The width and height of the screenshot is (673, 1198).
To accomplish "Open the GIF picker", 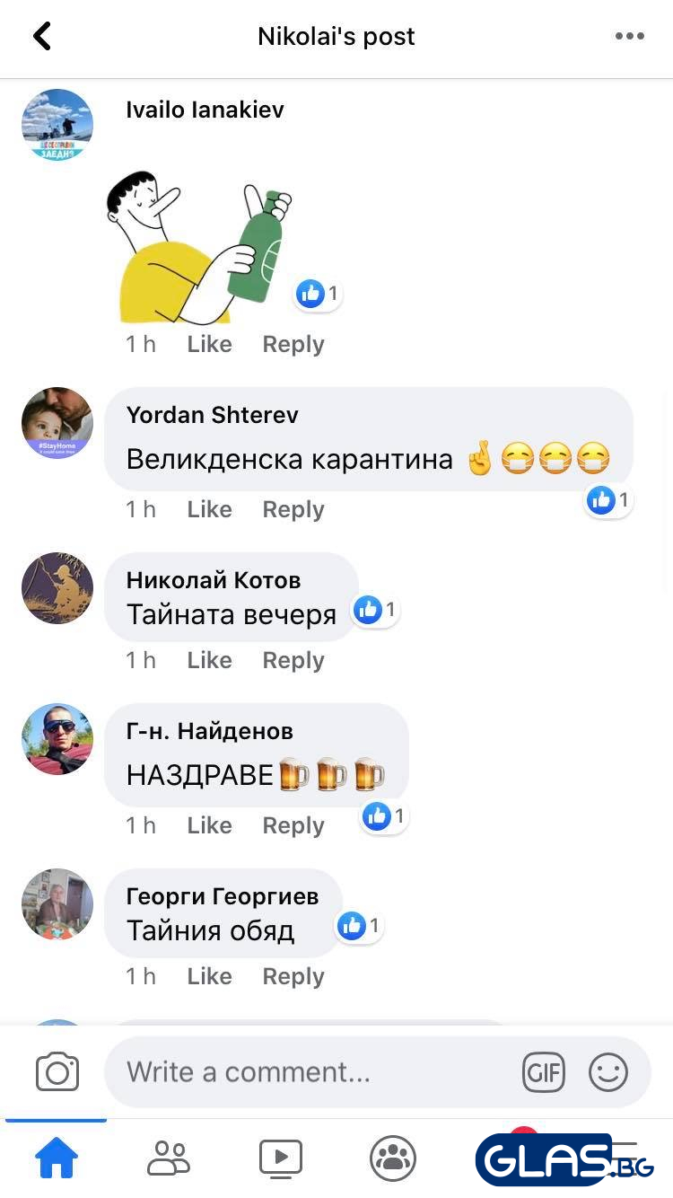I will (543, 1072).
